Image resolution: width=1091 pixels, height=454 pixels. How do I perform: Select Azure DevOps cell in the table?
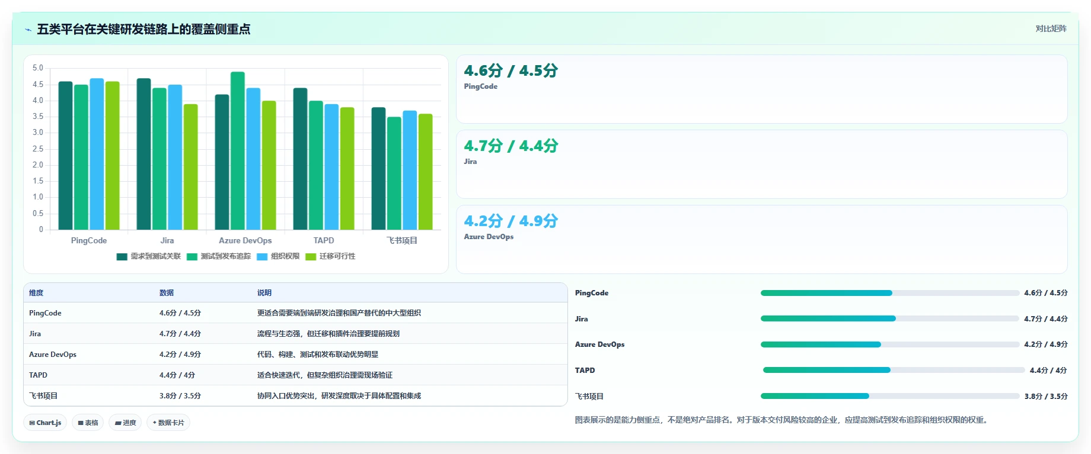pos(53,355)
